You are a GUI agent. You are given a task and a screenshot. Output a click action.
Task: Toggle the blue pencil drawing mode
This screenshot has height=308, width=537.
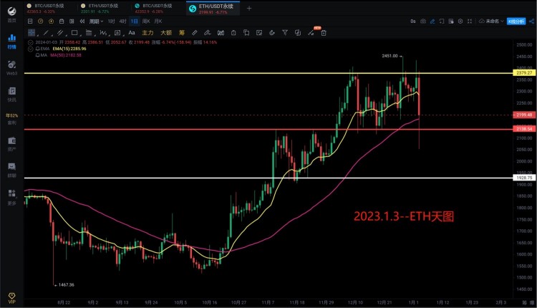pyautogui.click(x=432, y=21)
